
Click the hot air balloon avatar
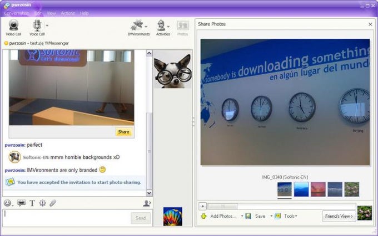coord(173,217)
